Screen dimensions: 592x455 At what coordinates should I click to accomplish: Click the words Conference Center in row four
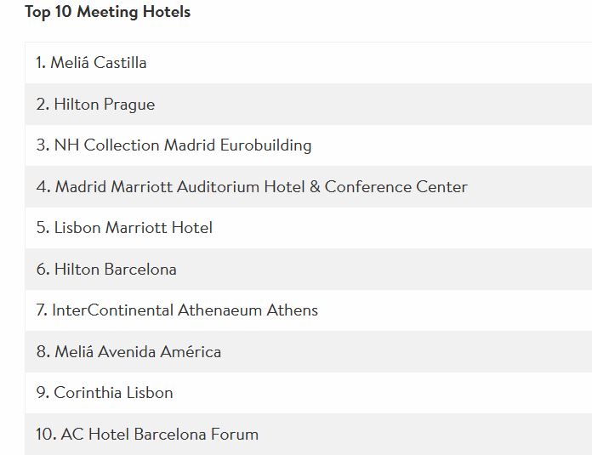(x=396, y=186)
